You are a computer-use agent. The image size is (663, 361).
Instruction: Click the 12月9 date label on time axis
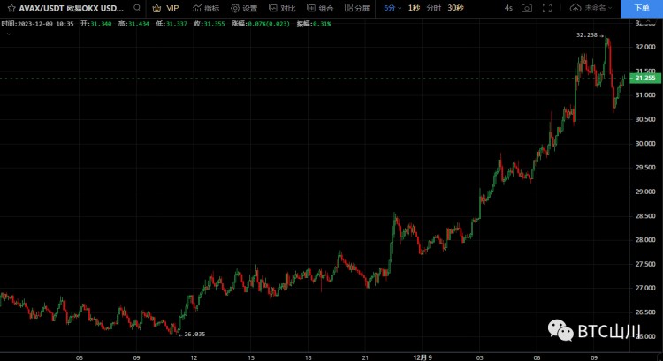423,357
